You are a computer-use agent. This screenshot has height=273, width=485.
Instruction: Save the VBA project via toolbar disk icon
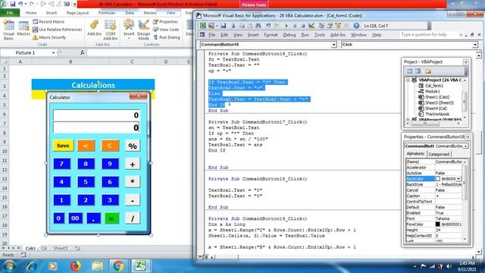(223, 26)
